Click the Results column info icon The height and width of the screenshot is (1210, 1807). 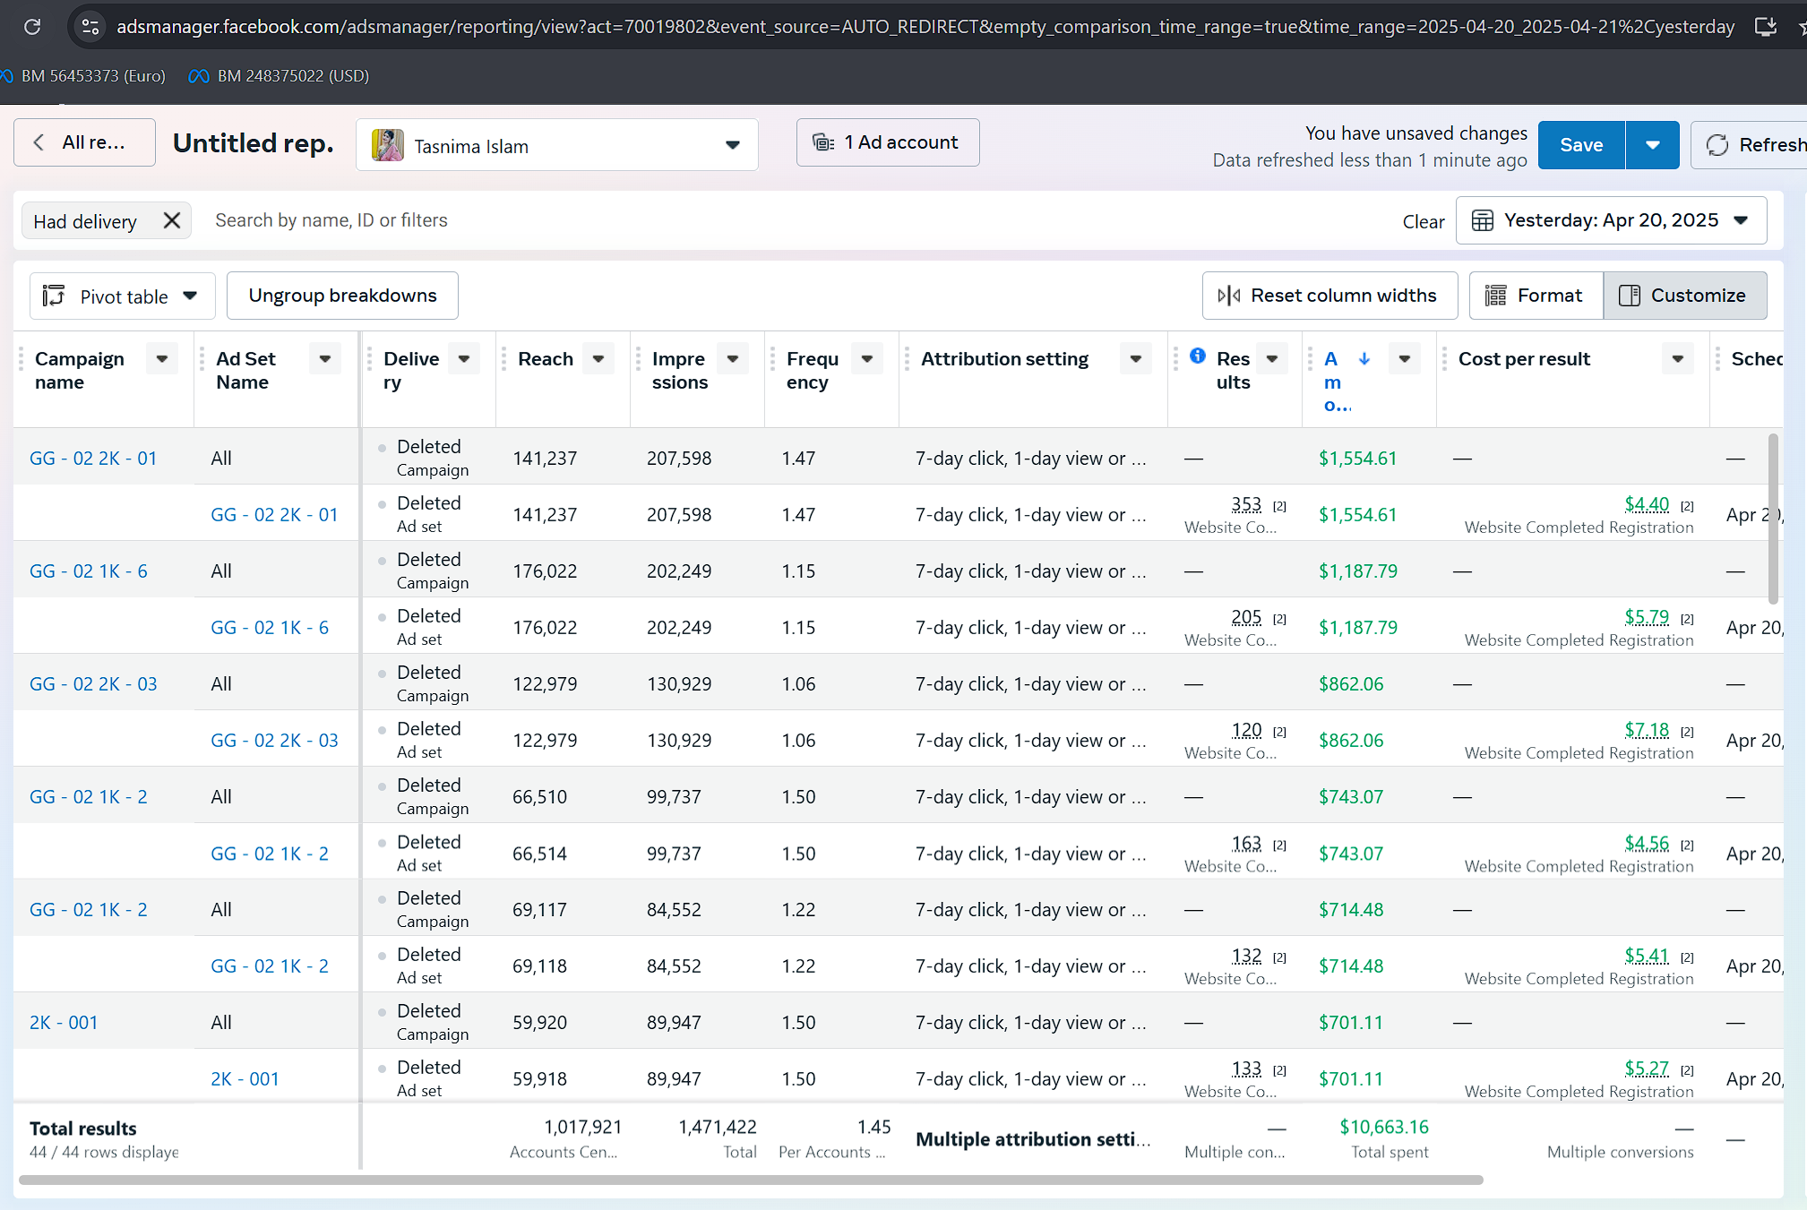[1197, 356]
